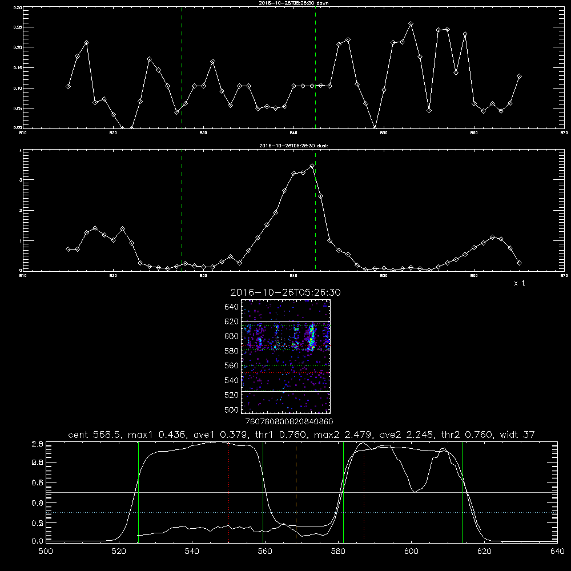Click the highest diamond marker in dawn plot
This screenshot has height=571, width=571.
[411, 23]
